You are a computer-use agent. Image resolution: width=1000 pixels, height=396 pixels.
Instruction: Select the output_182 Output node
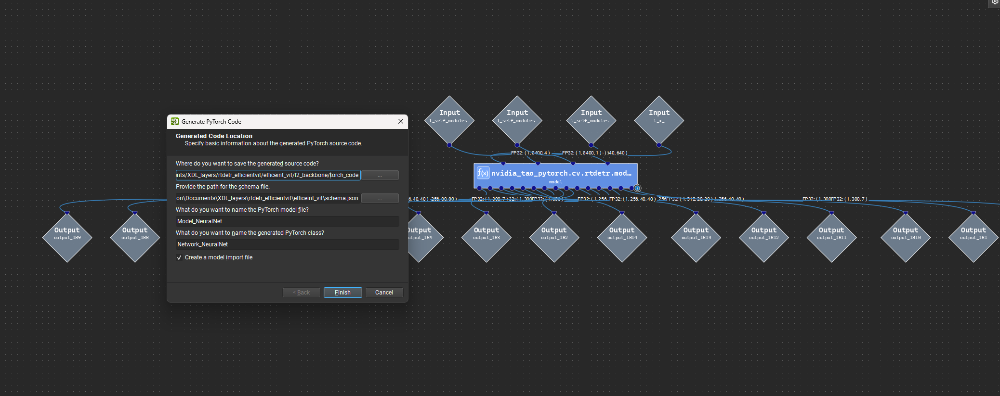tap(554, 237)
